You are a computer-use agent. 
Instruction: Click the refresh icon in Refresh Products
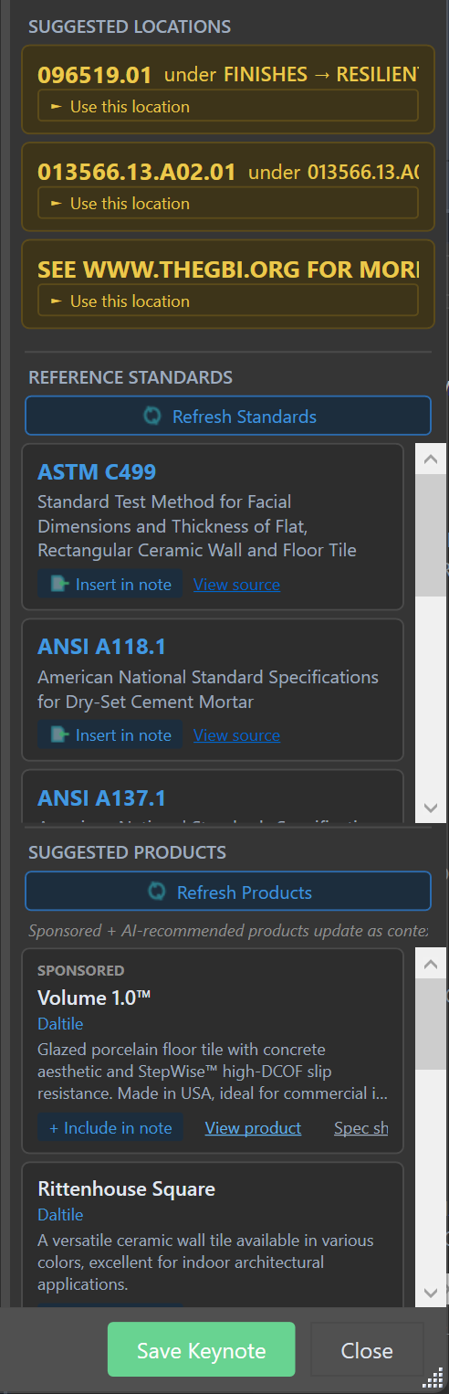[157, 892]
